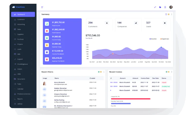This screenshot has width=186, height=115.
Task: Click the Total Income icon
Action: pyautogui.click(x=47, y=24)
